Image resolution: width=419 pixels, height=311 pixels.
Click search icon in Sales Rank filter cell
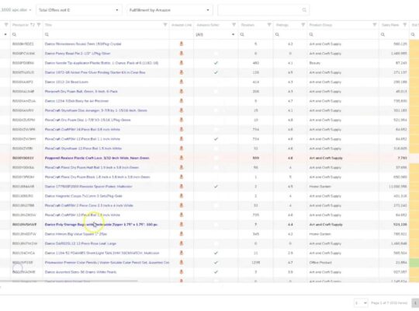tap(383, 34)
